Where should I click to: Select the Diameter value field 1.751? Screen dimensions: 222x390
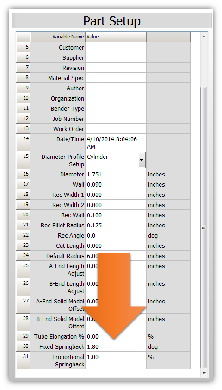(116, 174)
